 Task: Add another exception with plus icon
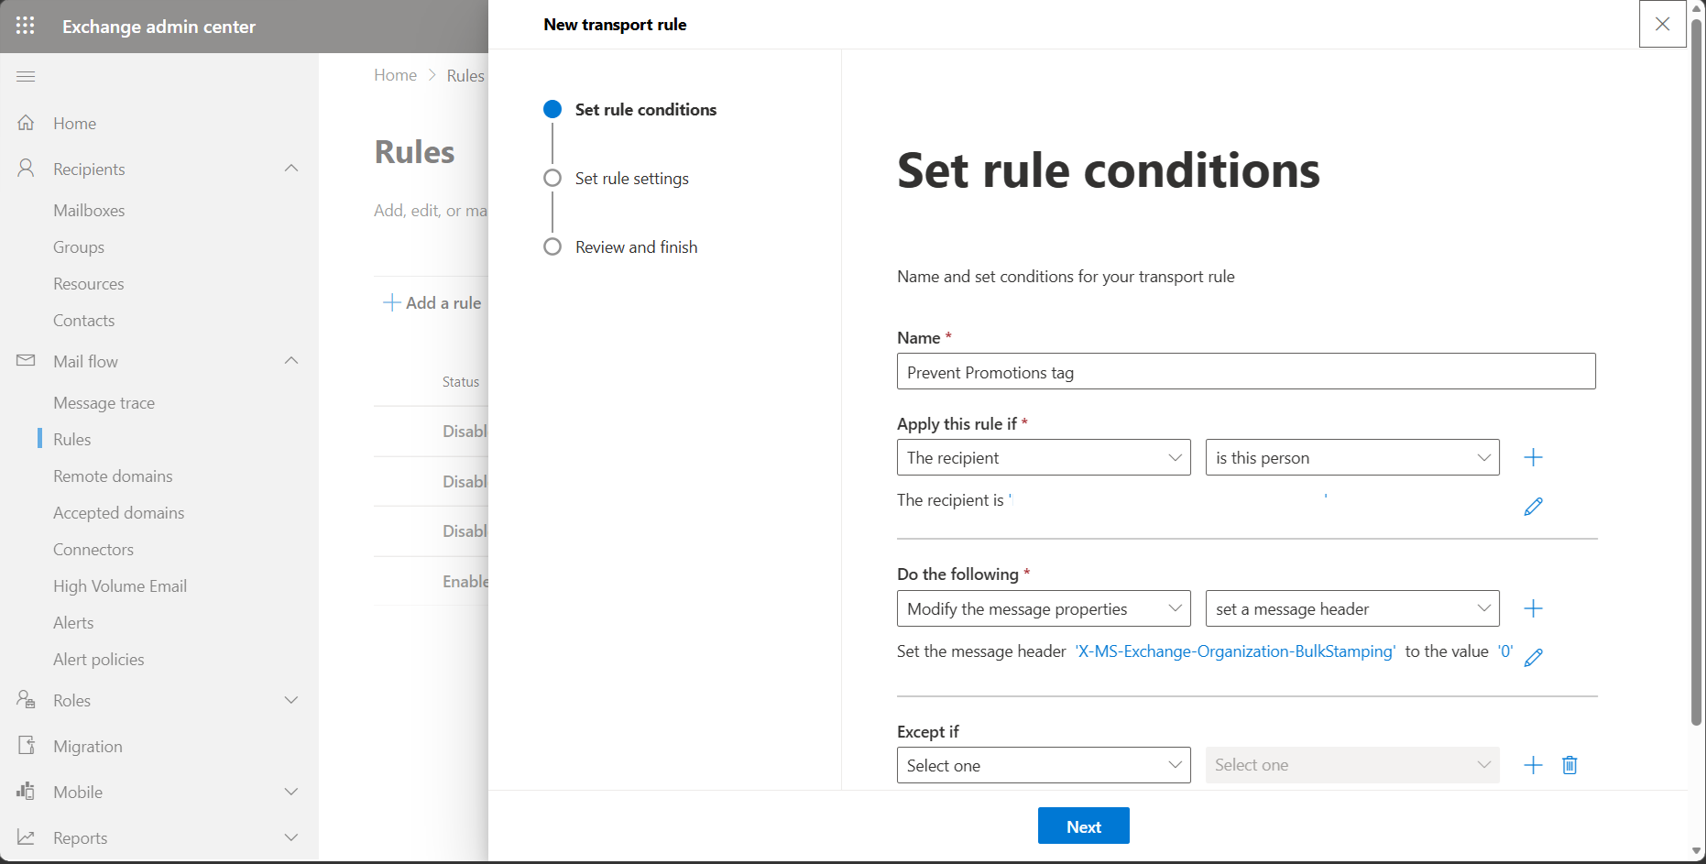[1533, 765]
